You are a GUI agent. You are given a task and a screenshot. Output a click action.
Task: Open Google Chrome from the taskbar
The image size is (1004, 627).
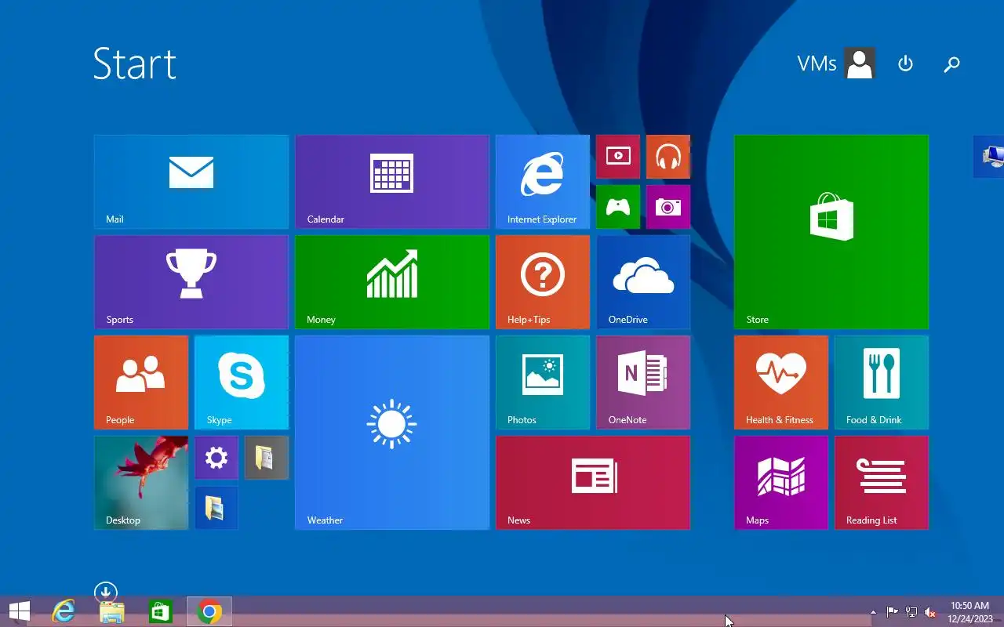209,611
